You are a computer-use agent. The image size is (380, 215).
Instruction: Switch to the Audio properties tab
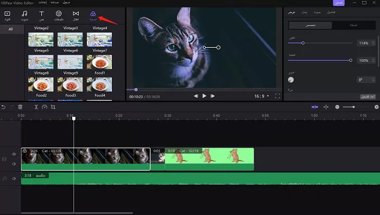[x=317, y=12]
